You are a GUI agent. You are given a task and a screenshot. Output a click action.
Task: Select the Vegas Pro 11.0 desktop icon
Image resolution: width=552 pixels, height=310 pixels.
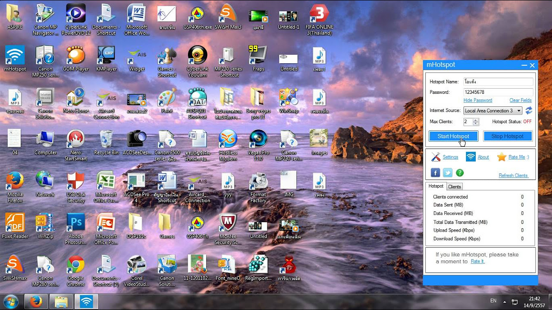pos(258,146)
